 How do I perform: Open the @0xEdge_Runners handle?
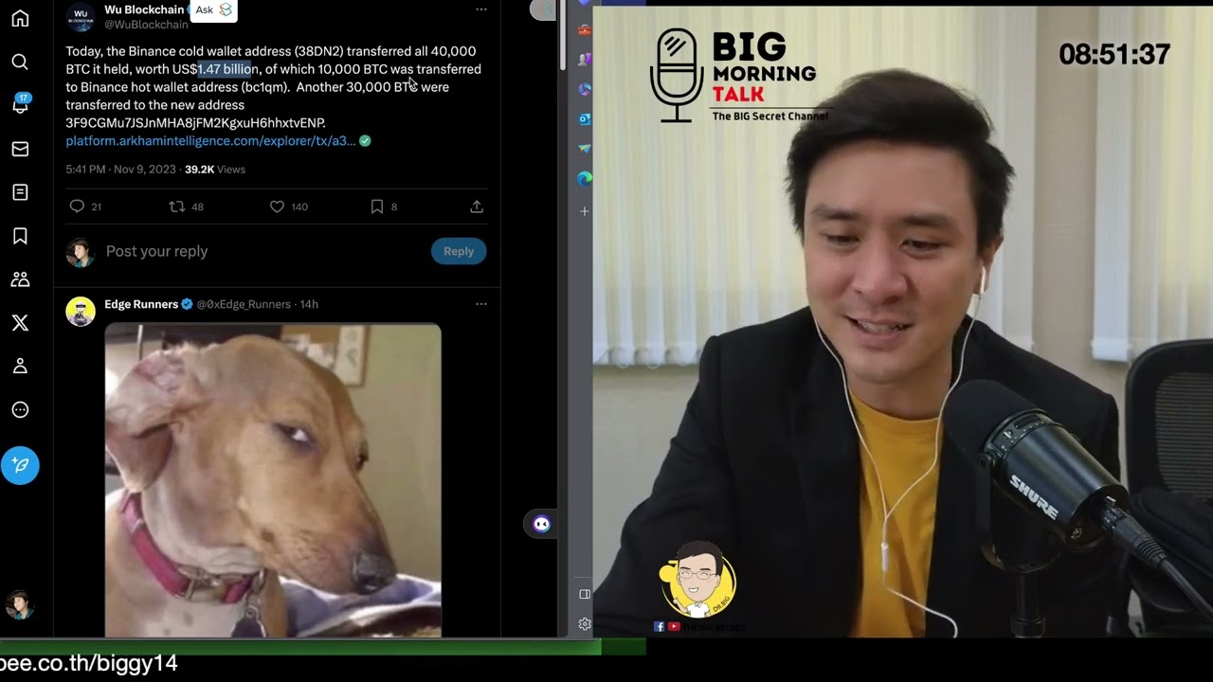(x=244, y=304)
